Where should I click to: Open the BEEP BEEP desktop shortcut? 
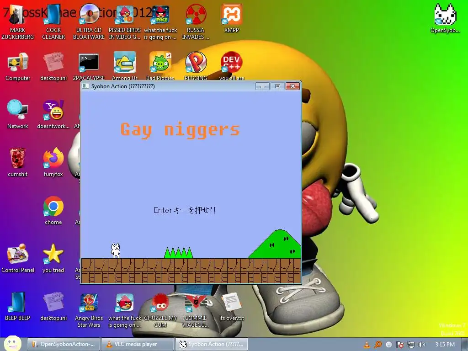(18, 306)
